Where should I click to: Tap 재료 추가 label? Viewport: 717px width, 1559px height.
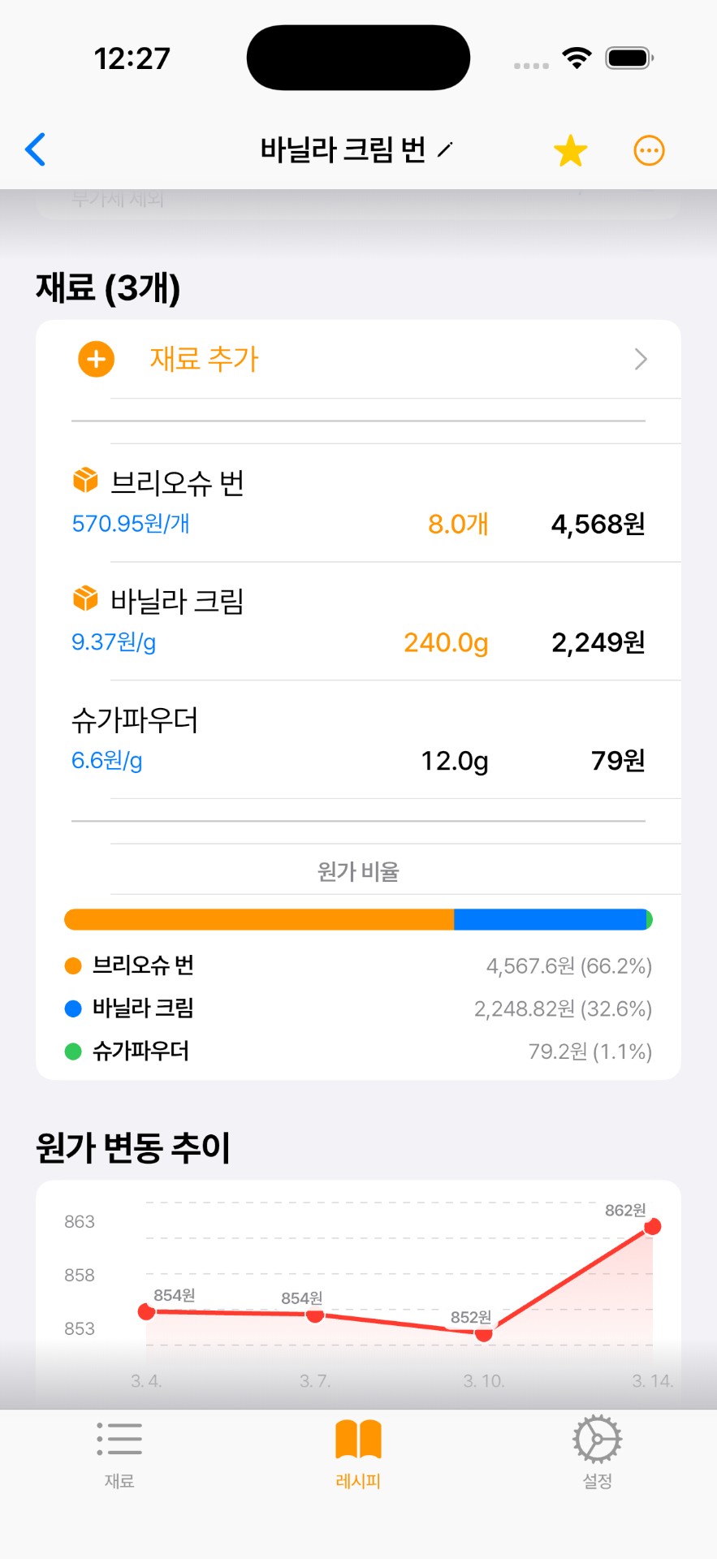(x=204, y=359)
